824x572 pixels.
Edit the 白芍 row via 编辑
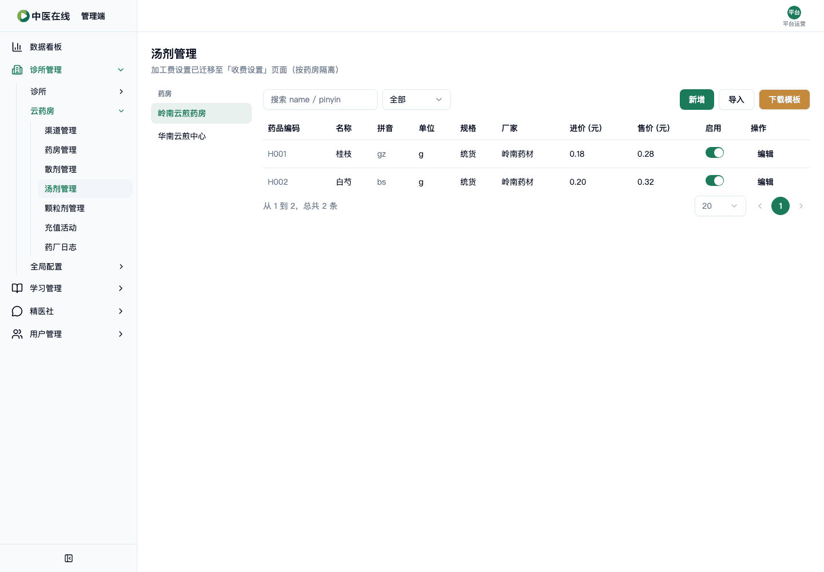click(766, 182)
